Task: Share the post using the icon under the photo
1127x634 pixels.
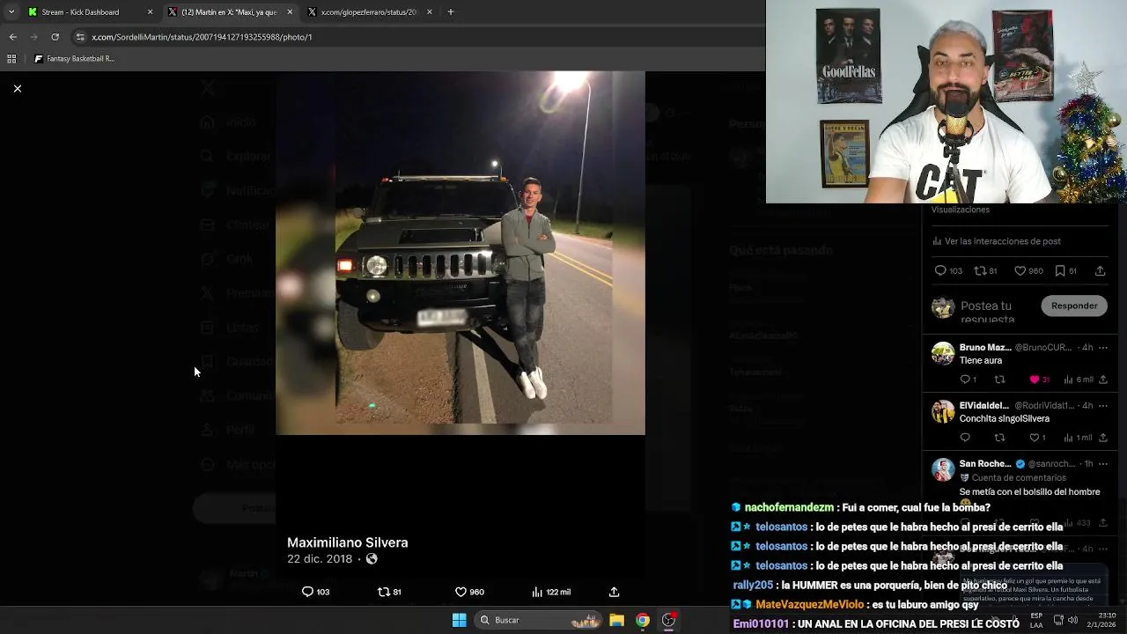Action: coord(614,592)
